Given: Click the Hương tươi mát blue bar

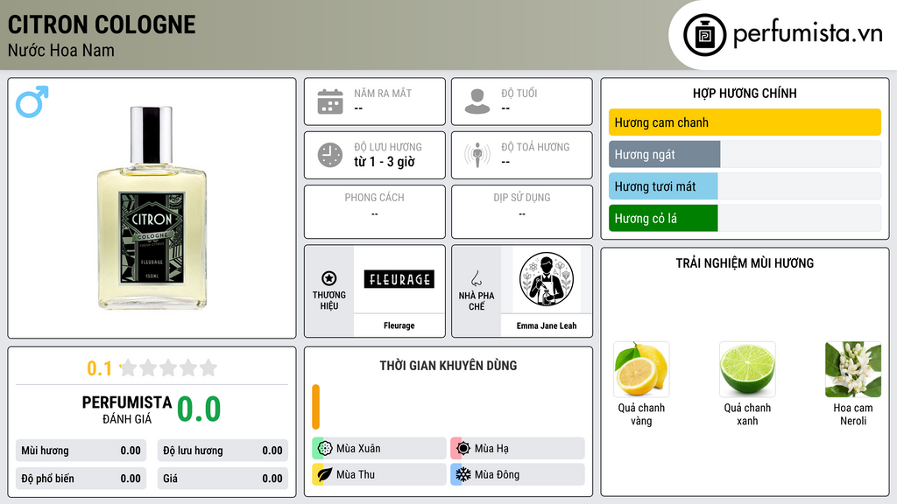Looking at the screenshot, I should click(663, 186).
